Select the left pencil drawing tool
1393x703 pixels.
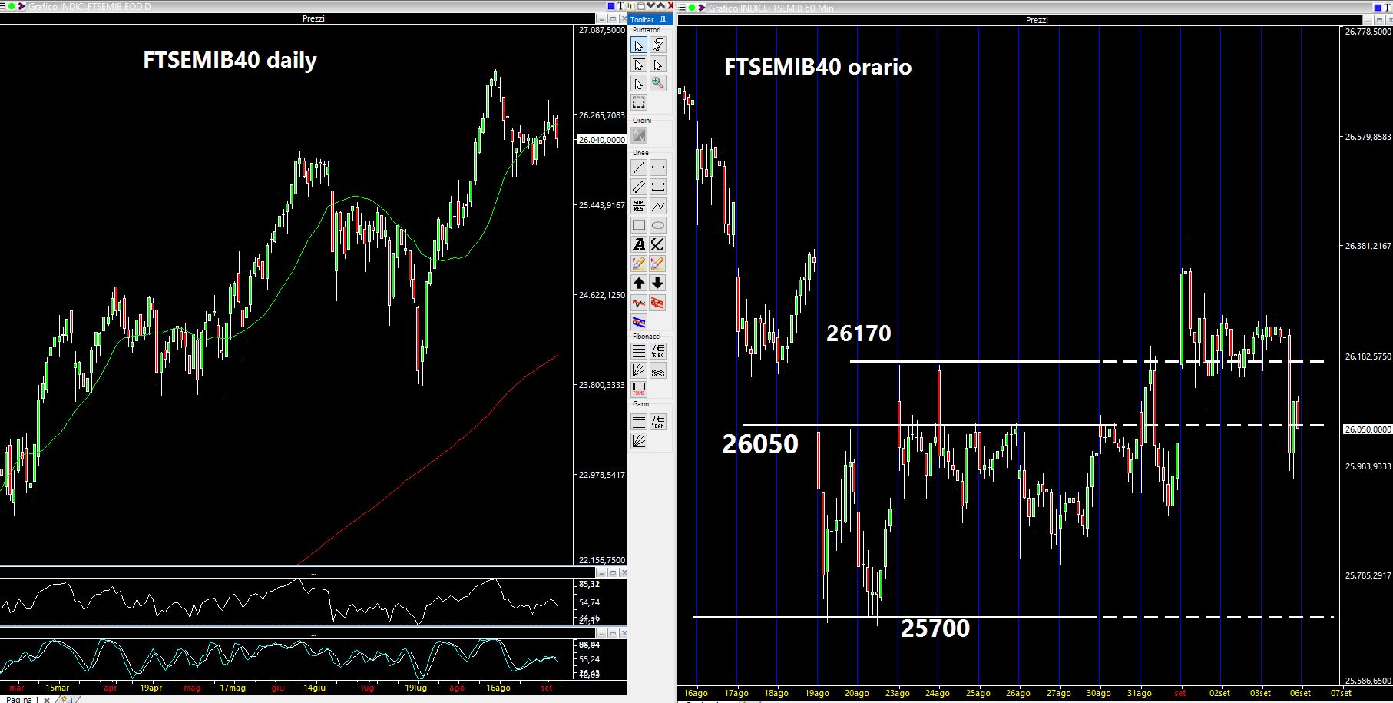point(639,264)
